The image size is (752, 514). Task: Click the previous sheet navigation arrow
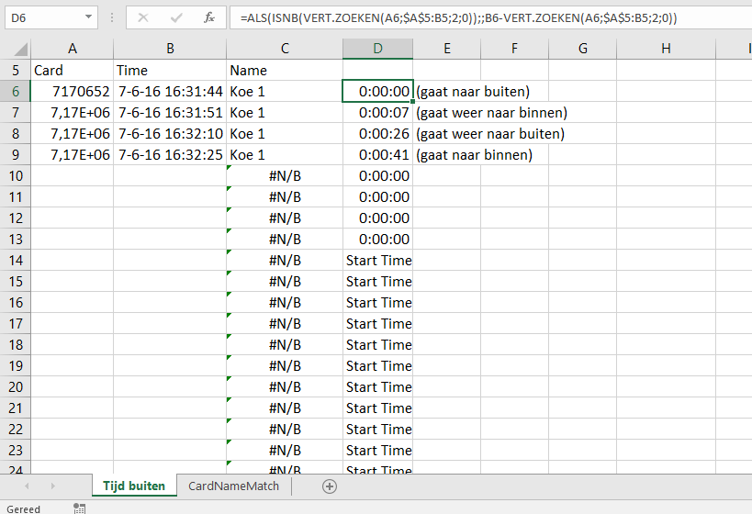27,486
